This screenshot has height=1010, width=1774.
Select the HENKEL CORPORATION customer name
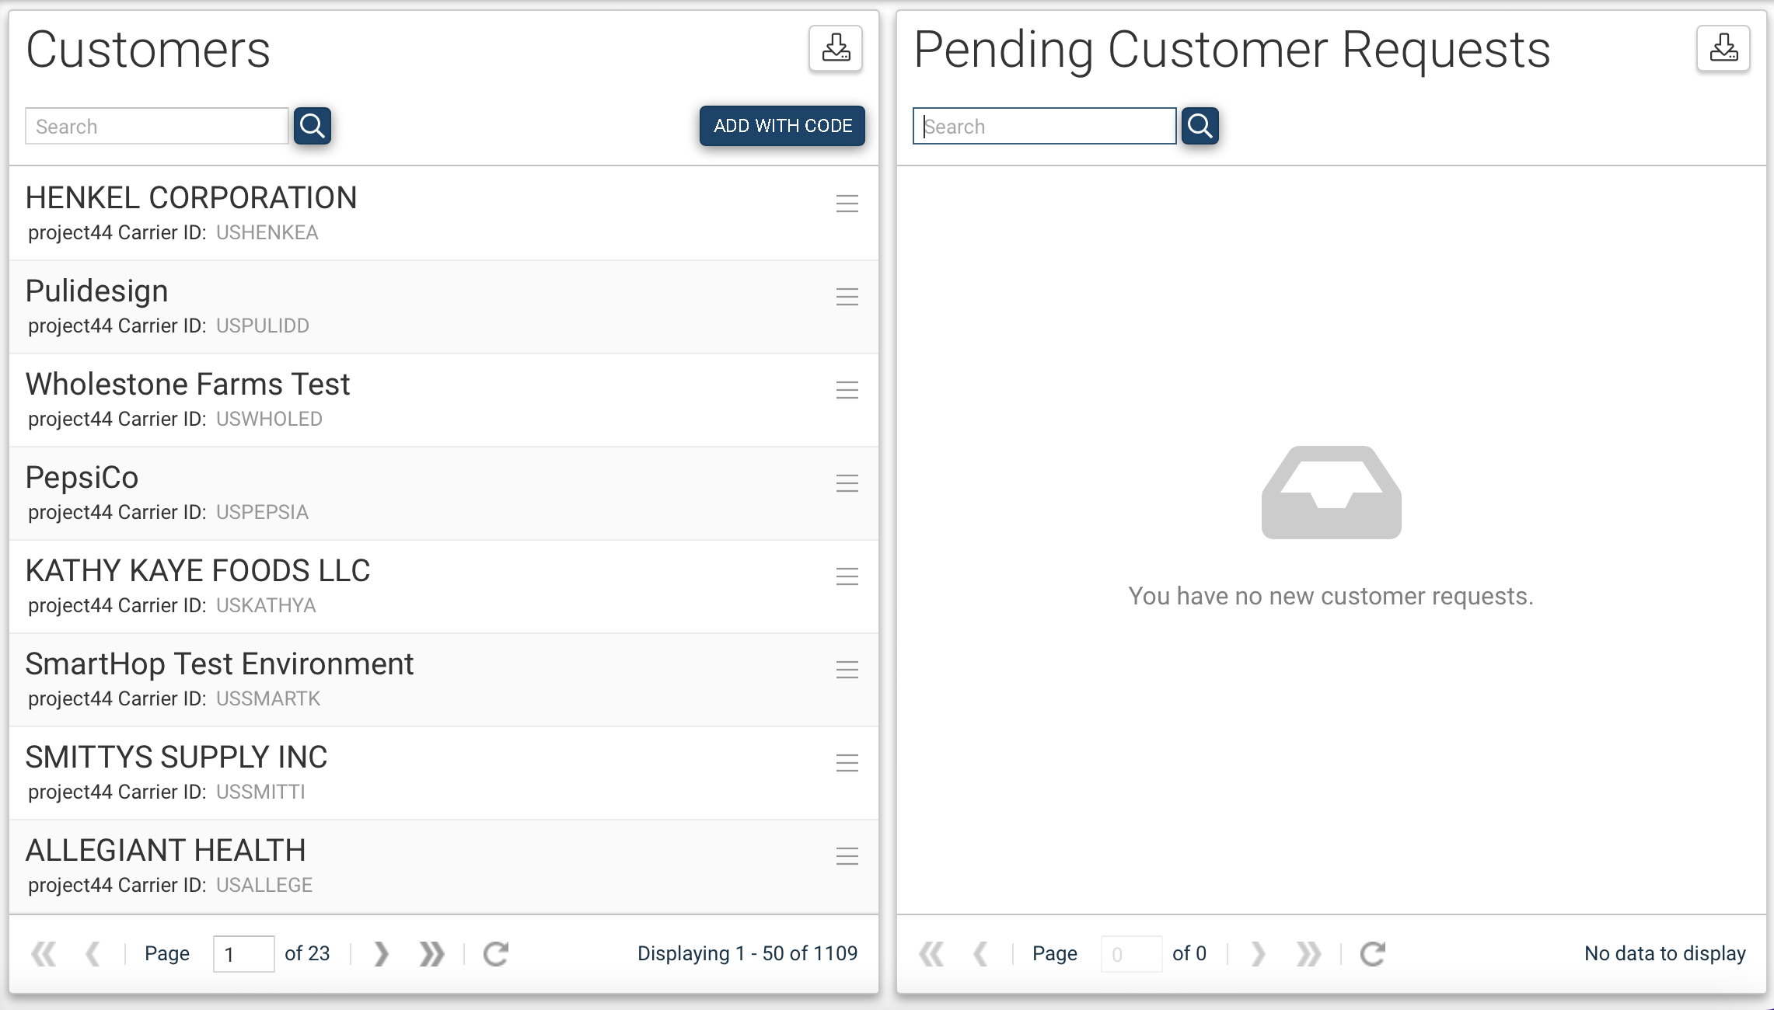191,198
